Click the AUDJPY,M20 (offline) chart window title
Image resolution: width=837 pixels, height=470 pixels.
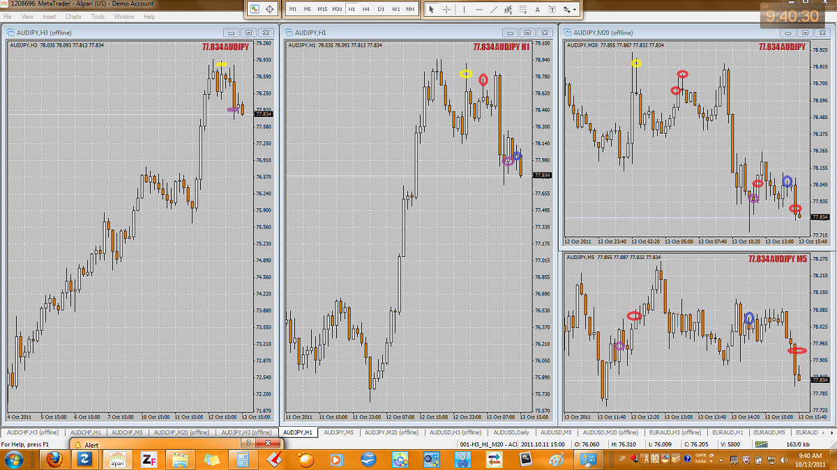(x=603, y=33)
